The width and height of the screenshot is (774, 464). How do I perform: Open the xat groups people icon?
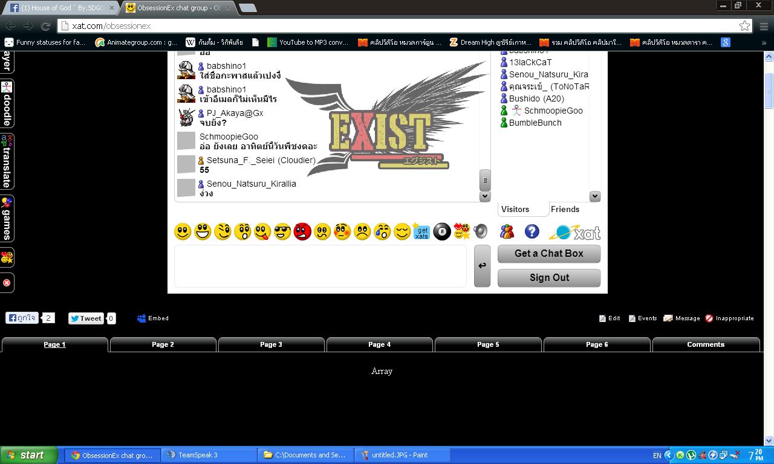coord(507,231)
